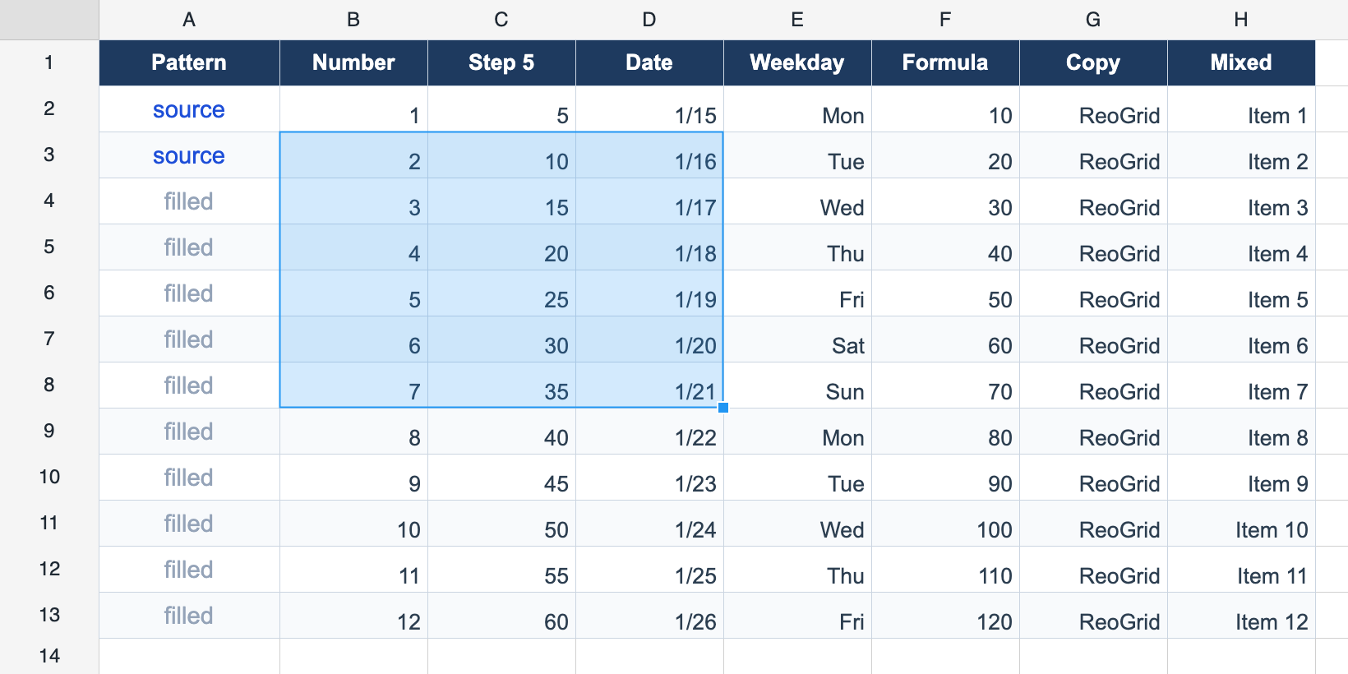1348x674 pixels.
Task: Click cell containing Item 10
Action: [x=1241, y=524]
